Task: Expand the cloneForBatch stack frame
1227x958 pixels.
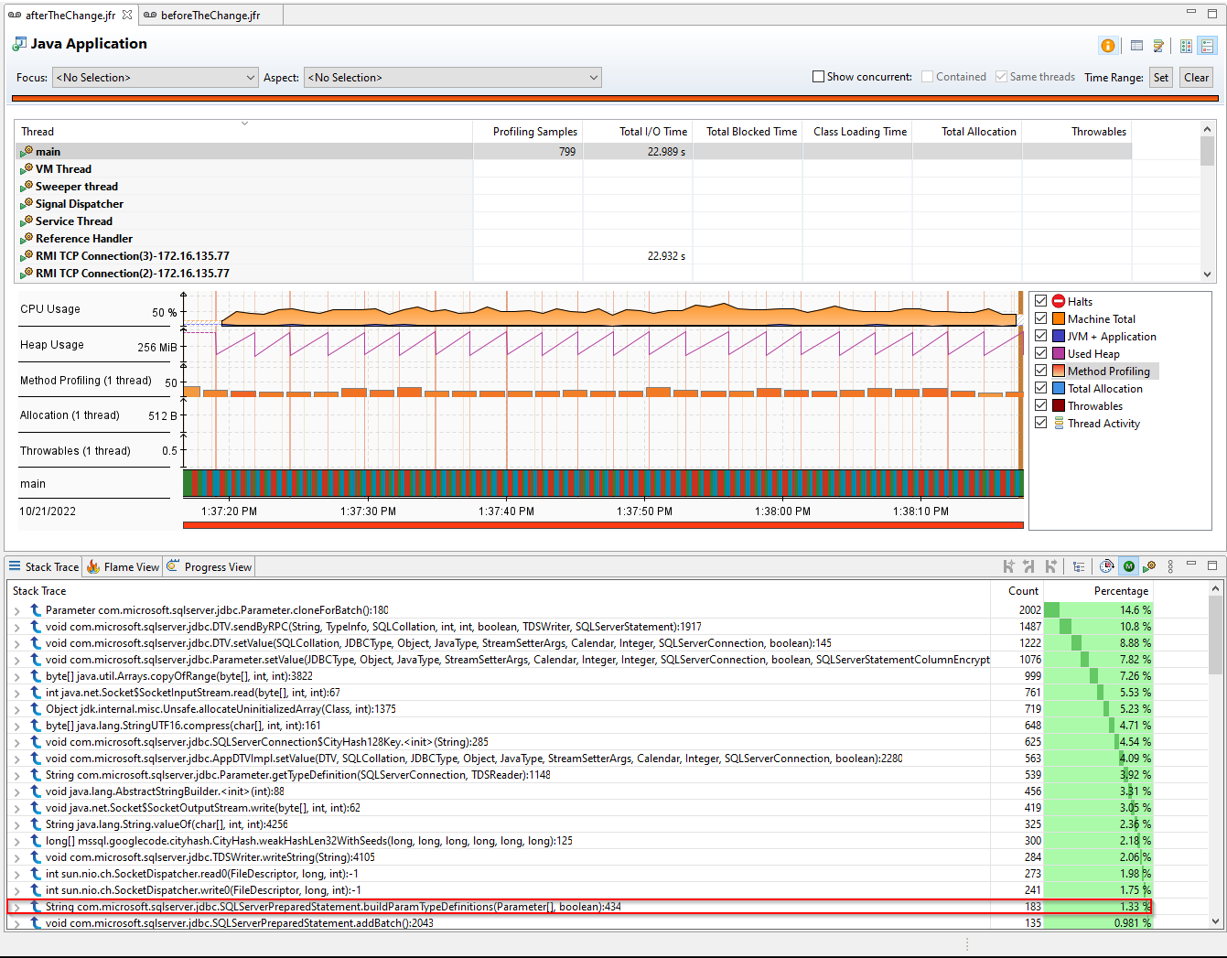Action: coord(16,610)
